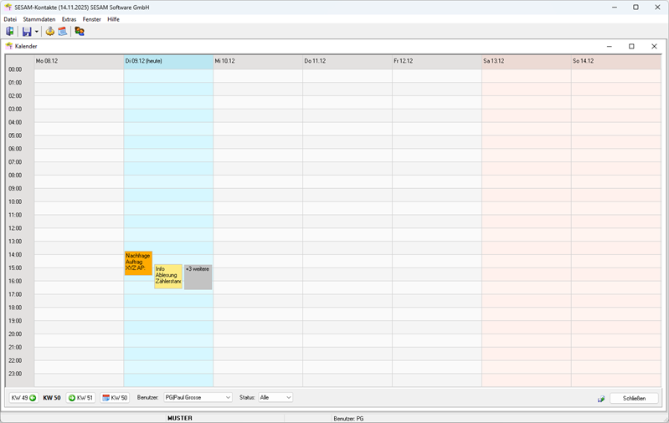Minimize the inner Kalender window

coord(610,46)
